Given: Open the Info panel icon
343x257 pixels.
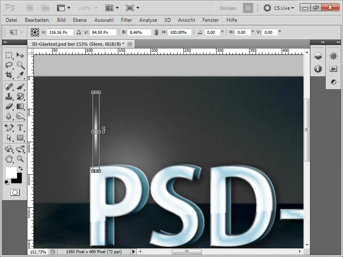Looking at the screenshot, I should click(318, 69).
